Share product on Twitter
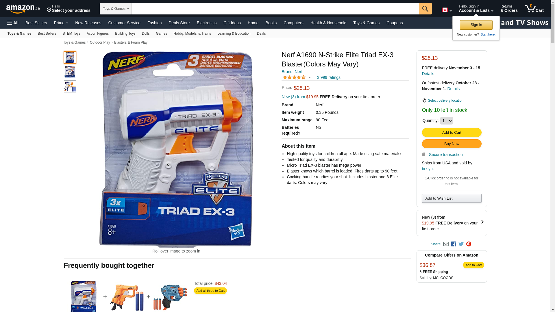The height and width of the screenshot is (312, 555). (x=461, y=244)
